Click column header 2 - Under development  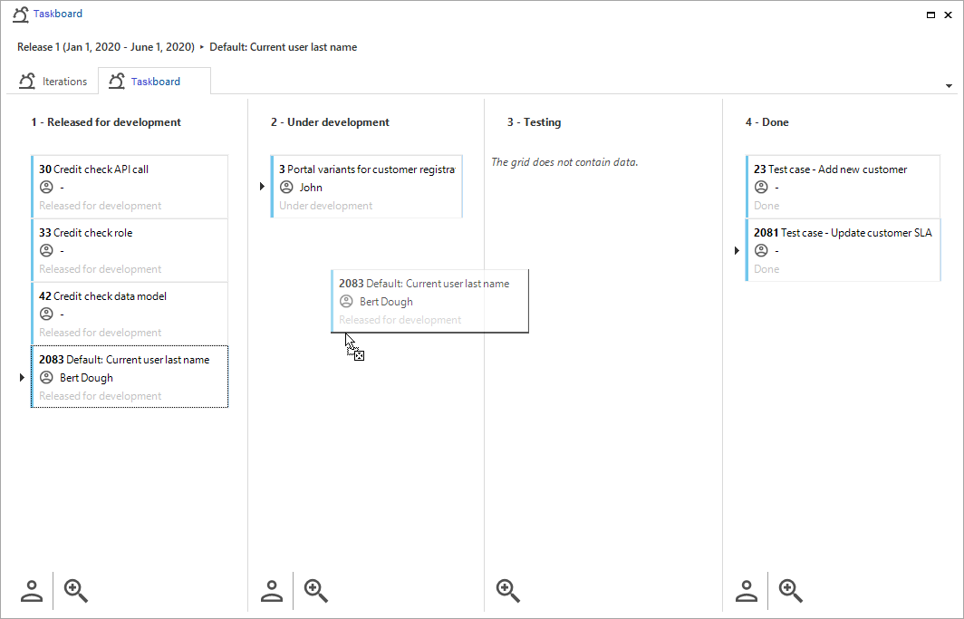(x=330, y=122)
